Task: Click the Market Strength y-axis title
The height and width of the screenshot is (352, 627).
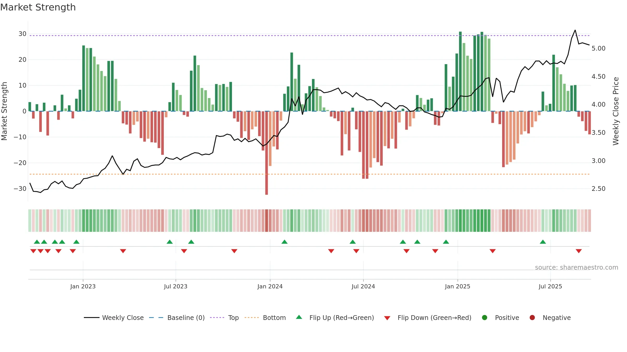Action: click(x=4, y=111)
